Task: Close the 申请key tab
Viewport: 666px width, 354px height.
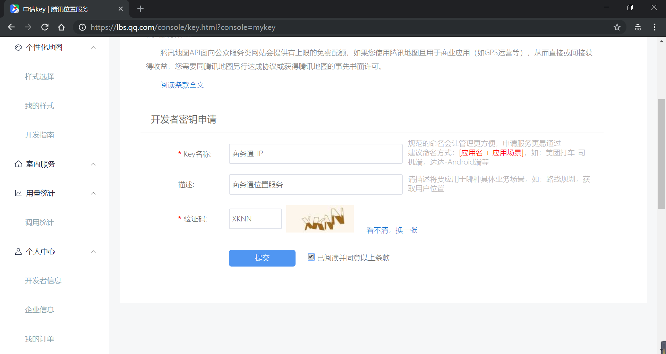Action: pyautogui.click(x=121, y=9)
